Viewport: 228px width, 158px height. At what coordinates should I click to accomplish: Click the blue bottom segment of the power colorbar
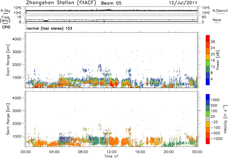[x=208, y=82]
